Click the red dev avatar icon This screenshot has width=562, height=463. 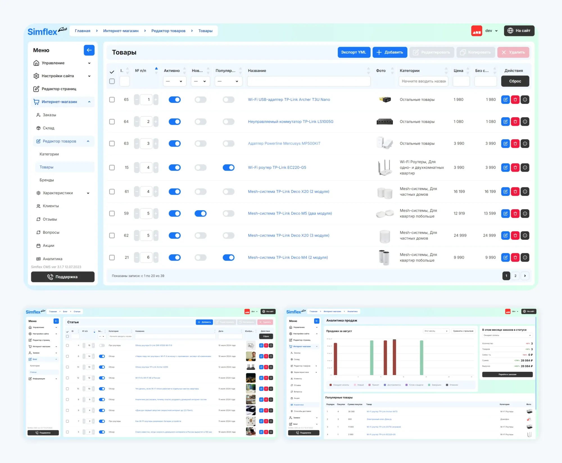coord(477,31)
